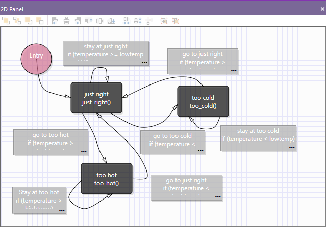Image resolution: width=326 pixels, height=228 pixels.
Task: Click the horizontal spacing toolbar icon
Action: (x=127, y=21)
